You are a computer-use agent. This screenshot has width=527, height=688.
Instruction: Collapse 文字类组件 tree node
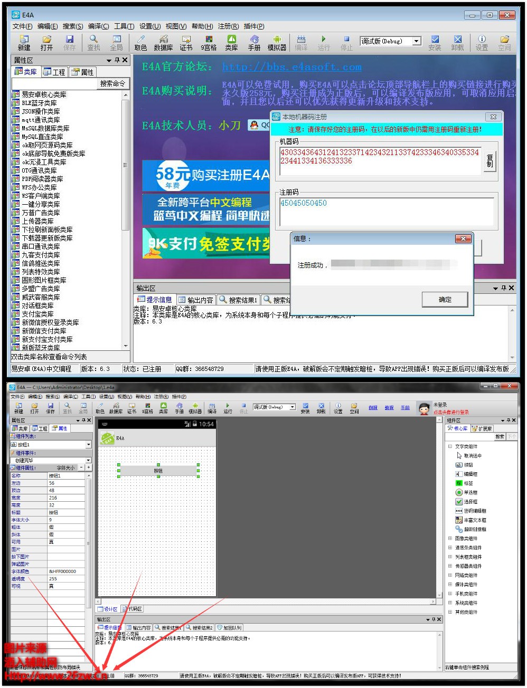click(x=450, y=446)
